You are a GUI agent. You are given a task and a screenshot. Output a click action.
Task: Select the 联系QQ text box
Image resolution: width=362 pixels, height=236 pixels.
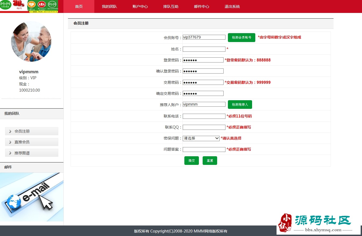(x=204, y=127)
